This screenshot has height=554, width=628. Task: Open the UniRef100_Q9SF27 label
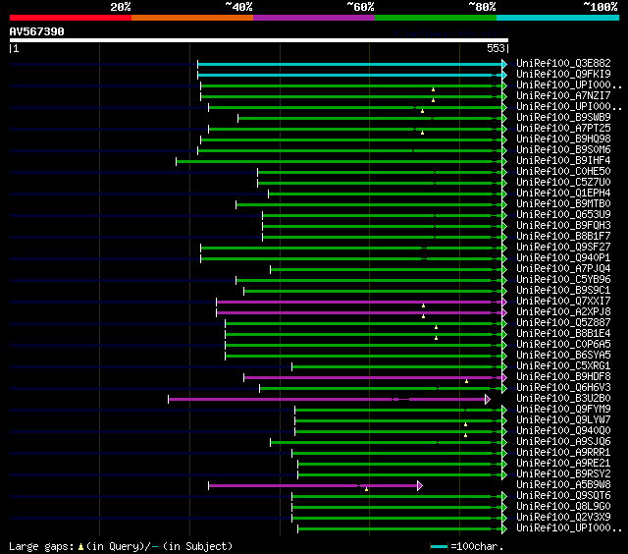click(x=563, y=248)
